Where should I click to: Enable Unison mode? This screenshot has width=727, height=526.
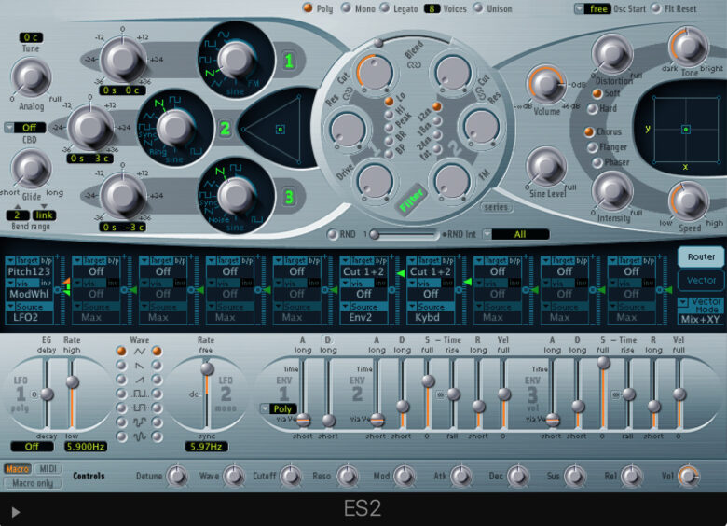click(x=478, y=7)
